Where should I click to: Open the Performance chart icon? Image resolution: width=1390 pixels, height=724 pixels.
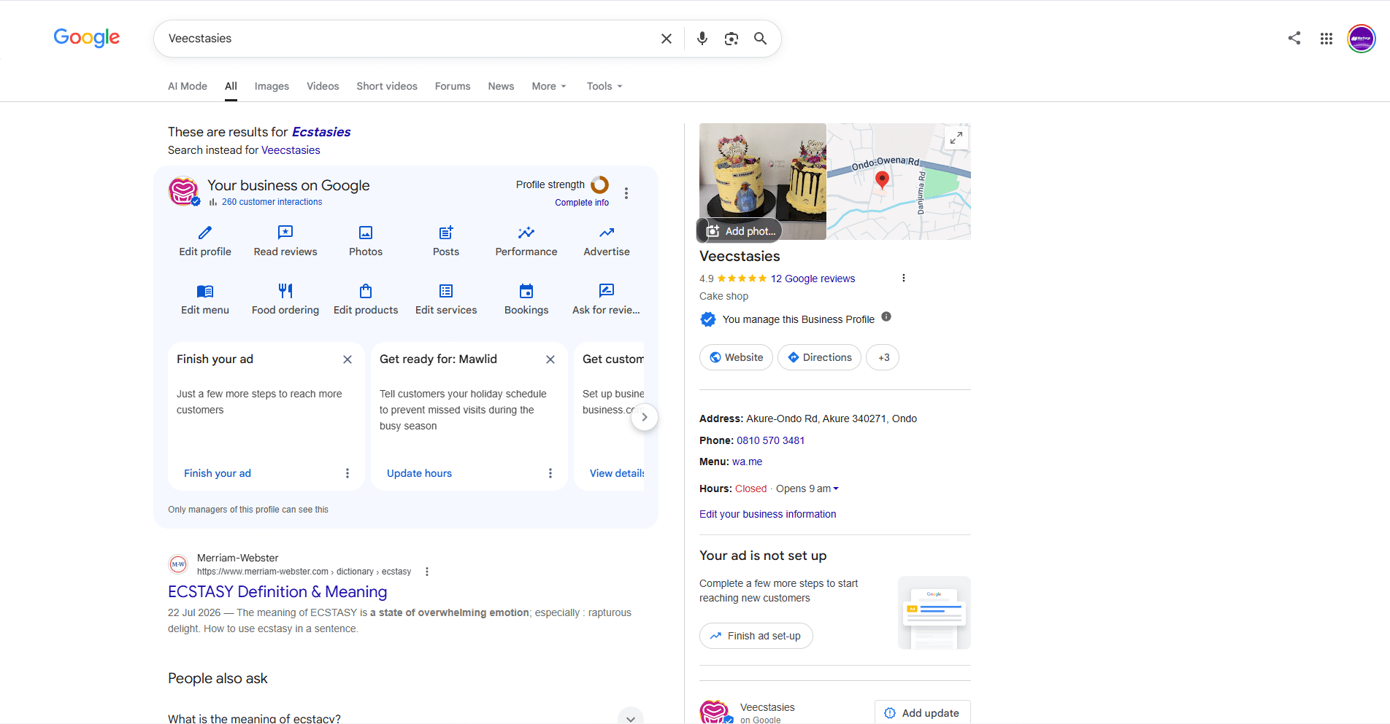[x=526, y=233]
